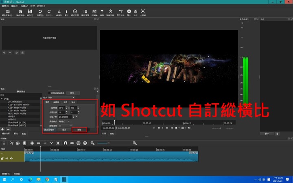Zoom in the timeline with the magnifier plus
Image resolution: width=293 pixels, height=183 pixels.
tap(135, 143)
